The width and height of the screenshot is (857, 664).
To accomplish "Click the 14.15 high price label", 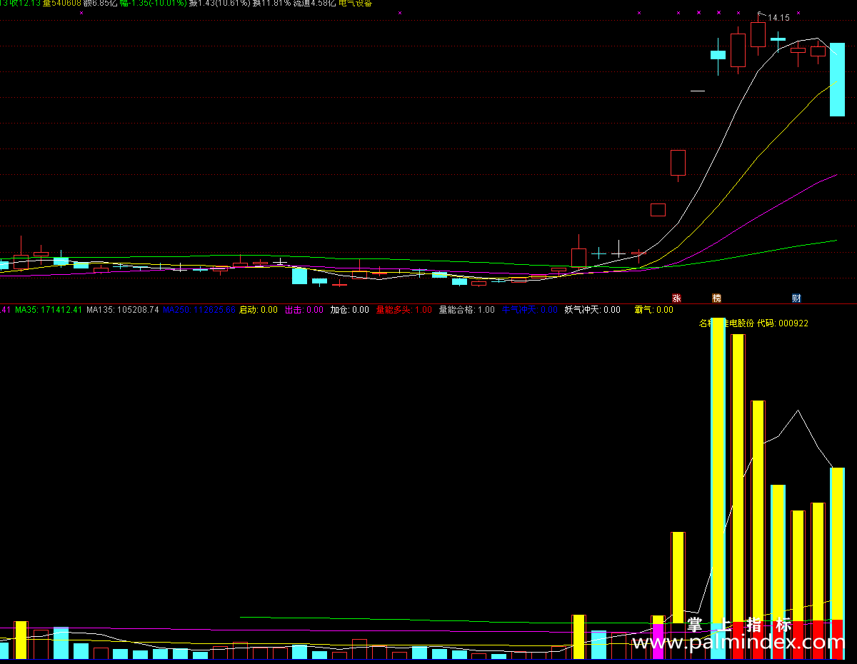I will coord(778,18).
